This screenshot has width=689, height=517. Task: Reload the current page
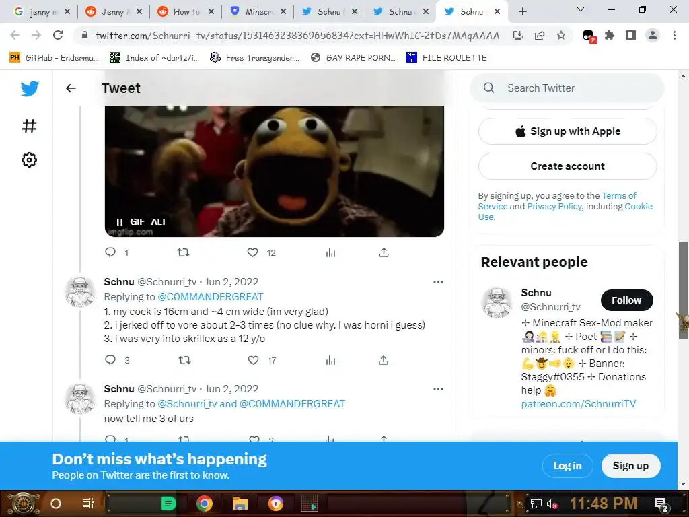58,35
